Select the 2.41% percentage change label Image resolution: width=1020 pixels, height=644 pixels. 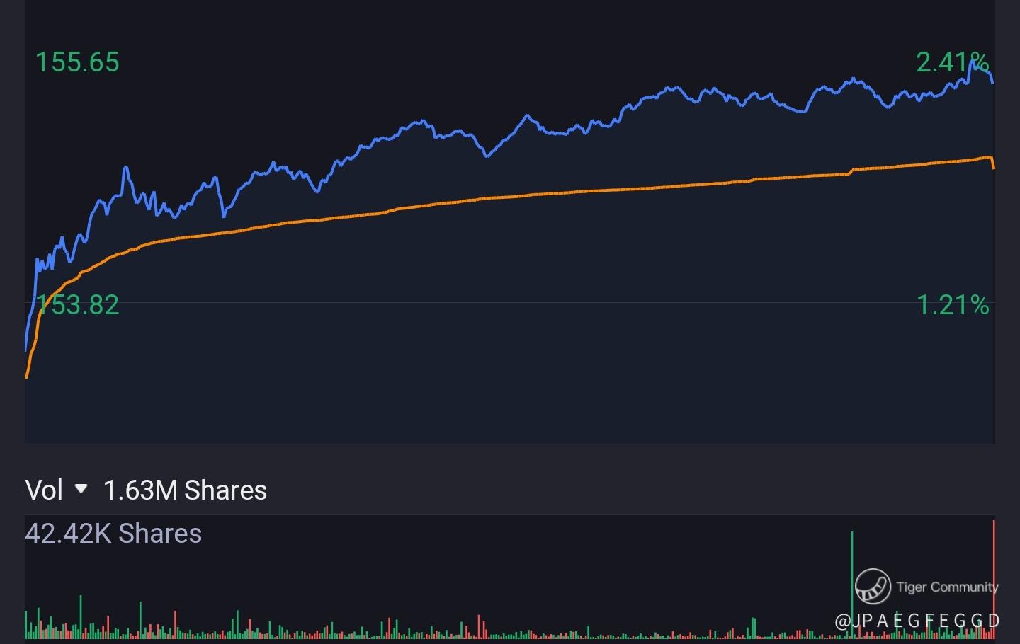(x=952, y=62)
